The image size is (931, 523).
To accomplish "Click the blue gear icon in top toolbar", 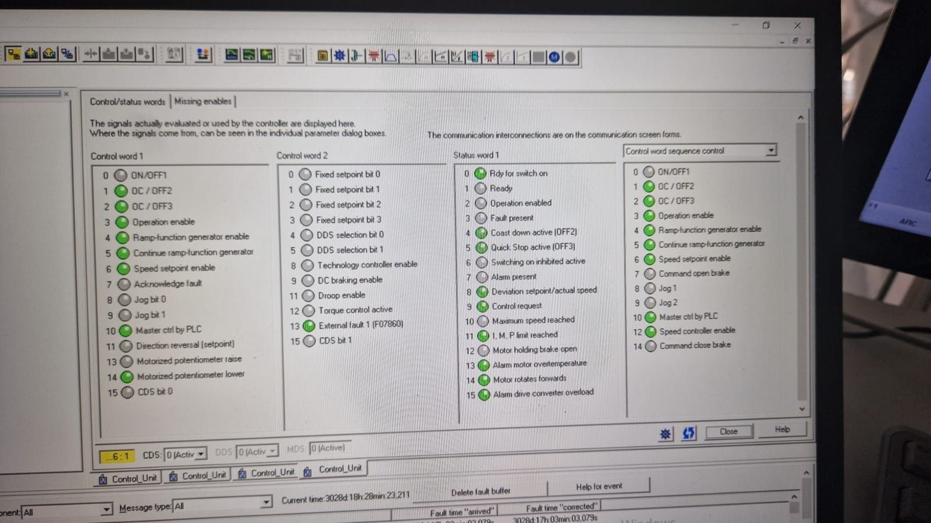I will click(x=339, y=56).
